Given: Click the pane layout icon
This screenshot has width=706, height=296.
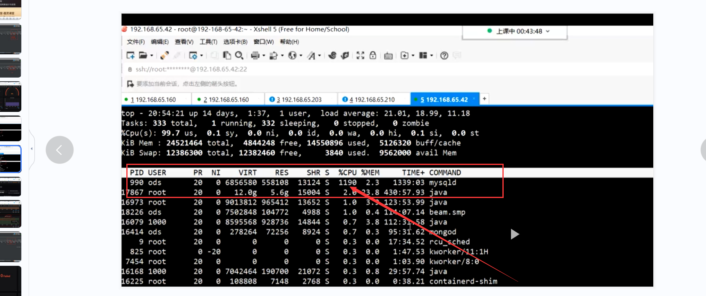Looking at the screenshot, I should (423, 55).
